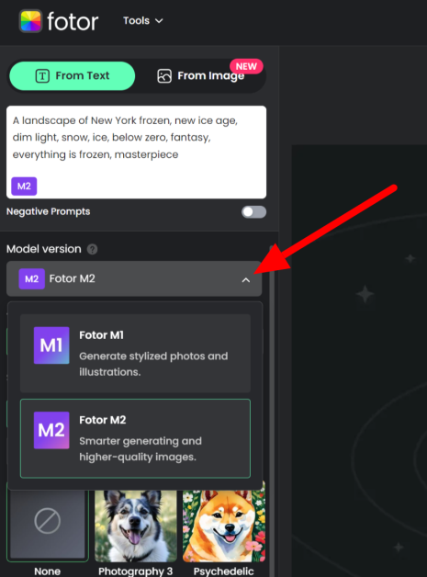This screenshot has width=427, height=577.
Task: Select the None style thumbnail
Action: (48, 526)
